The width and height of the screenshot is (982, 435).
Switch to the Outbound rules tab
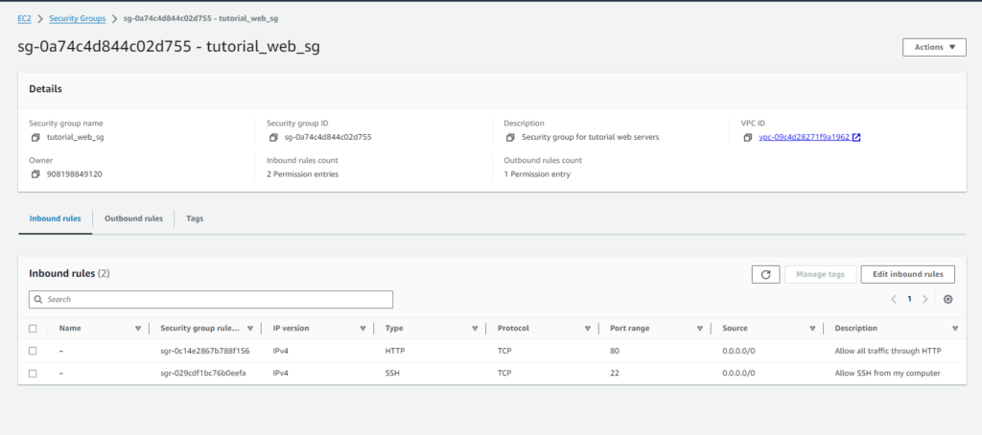pyautogui.click(x=133, y=218)
